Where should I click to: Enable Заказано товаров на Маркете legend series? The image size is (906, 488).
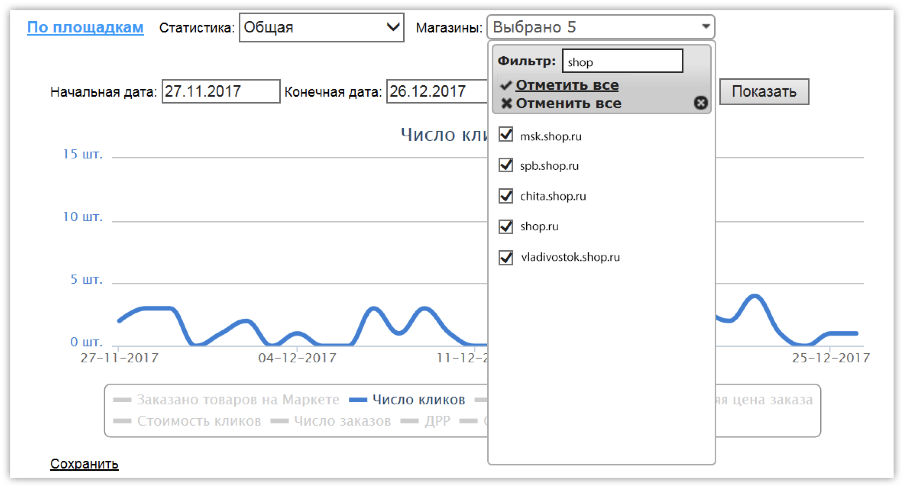point(238,399)
